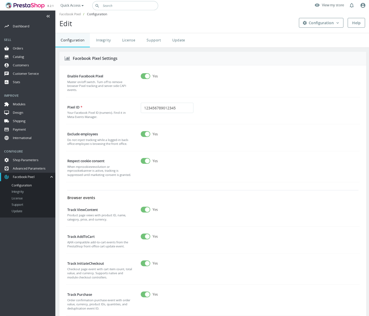Screen dimensions: 369x316
Task: Switch to the Configuration tab
Action: point(73,40)
